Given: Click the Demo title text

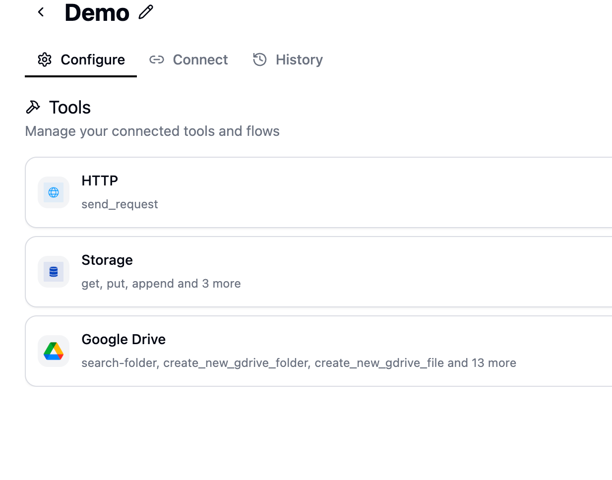Looking at the screenshot, I should click(x=97, y=12).
